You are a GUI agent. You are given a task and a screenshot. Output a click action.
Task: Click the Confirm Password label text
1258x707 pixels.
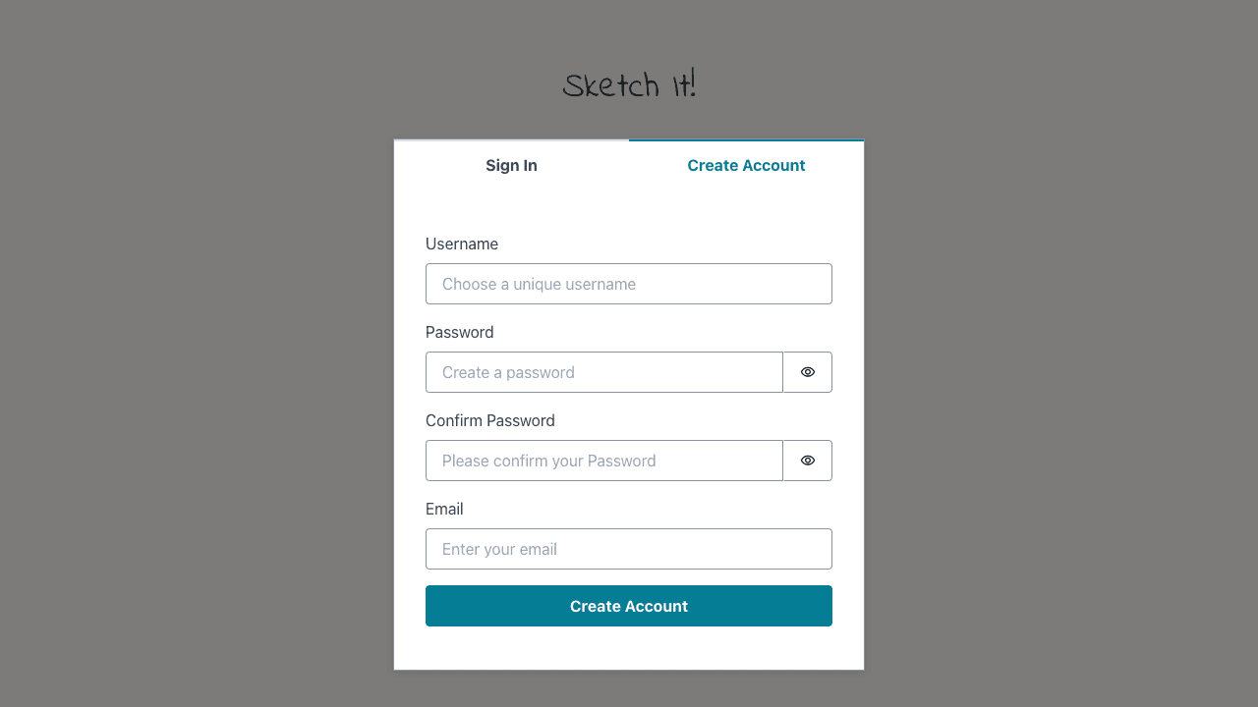point(490,420)
